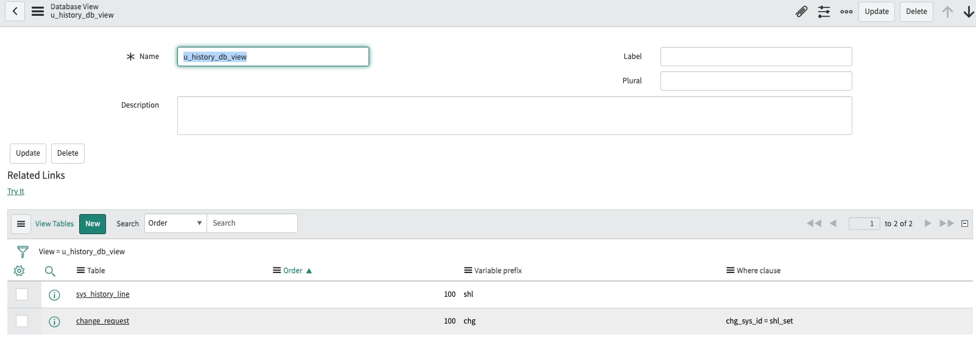Click Update button in header
The image size is (976, 343).
[877, 12]
